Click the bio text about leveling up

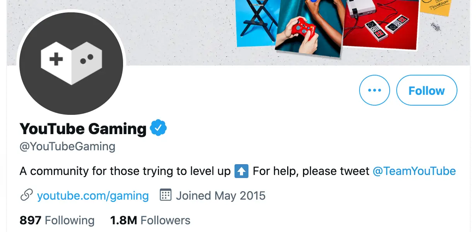coord(125,171)
